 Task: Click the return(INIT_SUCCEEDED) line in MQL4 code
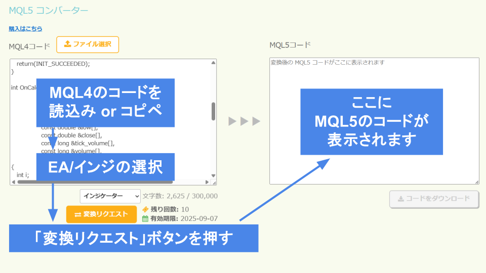[53, 64]
